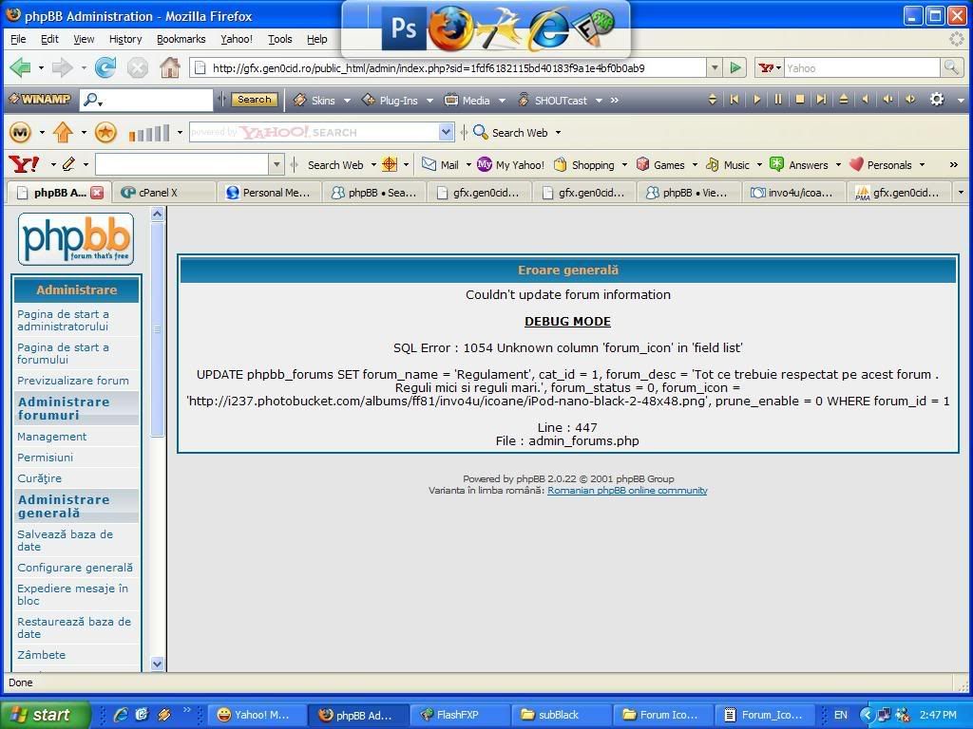Switch to FlashFXP in the taskbar

[x=459, y=715]
